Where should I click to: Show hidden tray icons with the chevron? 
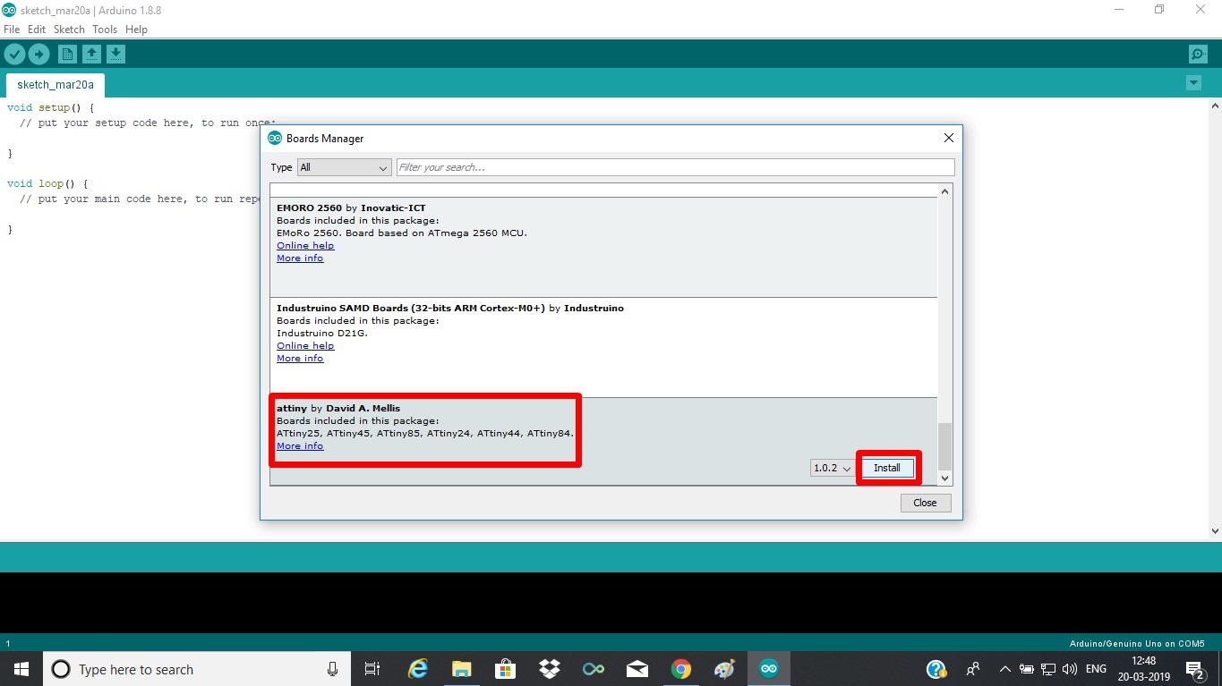[1005, 669]
